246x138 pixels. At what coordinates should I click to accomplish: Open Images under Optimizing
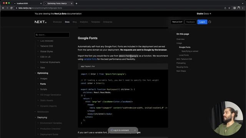tap(43, 79)
